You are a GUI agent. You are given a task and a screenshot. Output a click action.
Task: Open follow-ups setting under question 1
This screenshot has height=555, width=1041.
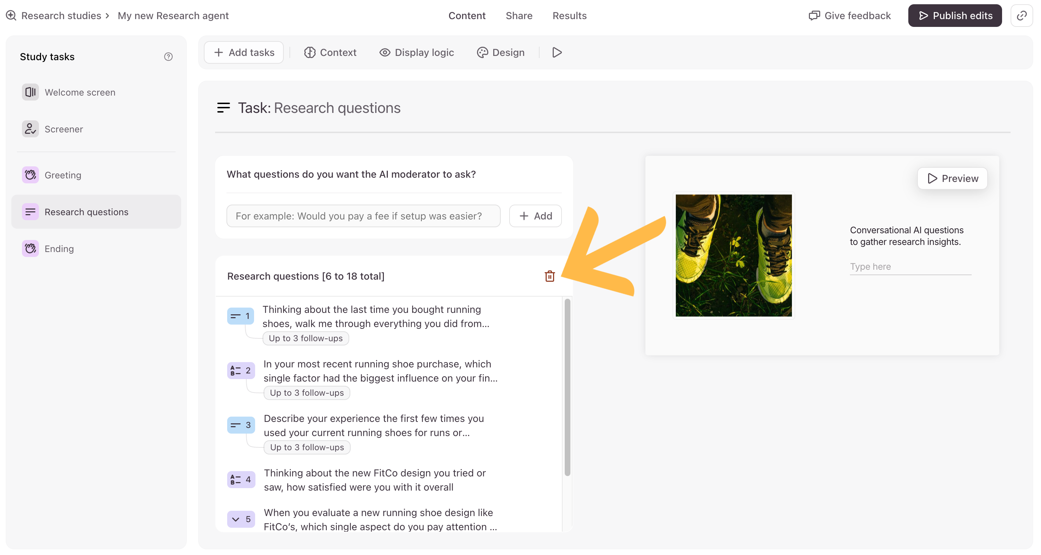(305, 338)
